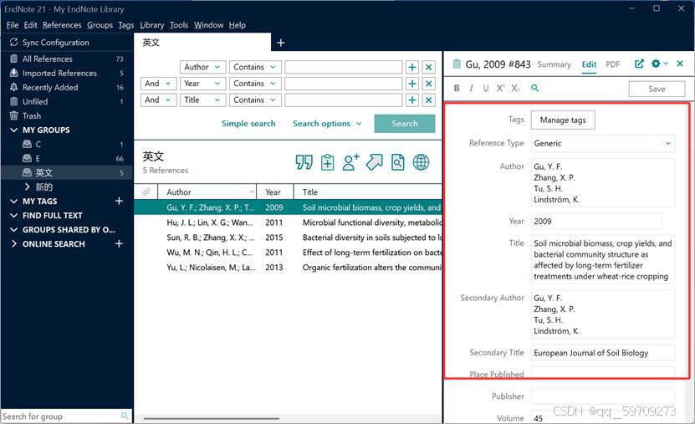Add search row after Title row

tap(412, 100)
